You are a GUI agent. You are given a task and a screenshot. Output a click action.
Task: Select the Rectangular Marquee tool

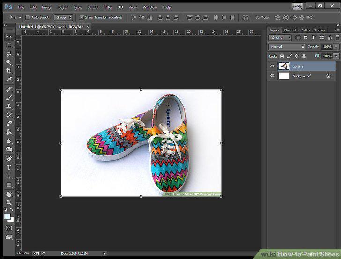(x=9, y=45)
